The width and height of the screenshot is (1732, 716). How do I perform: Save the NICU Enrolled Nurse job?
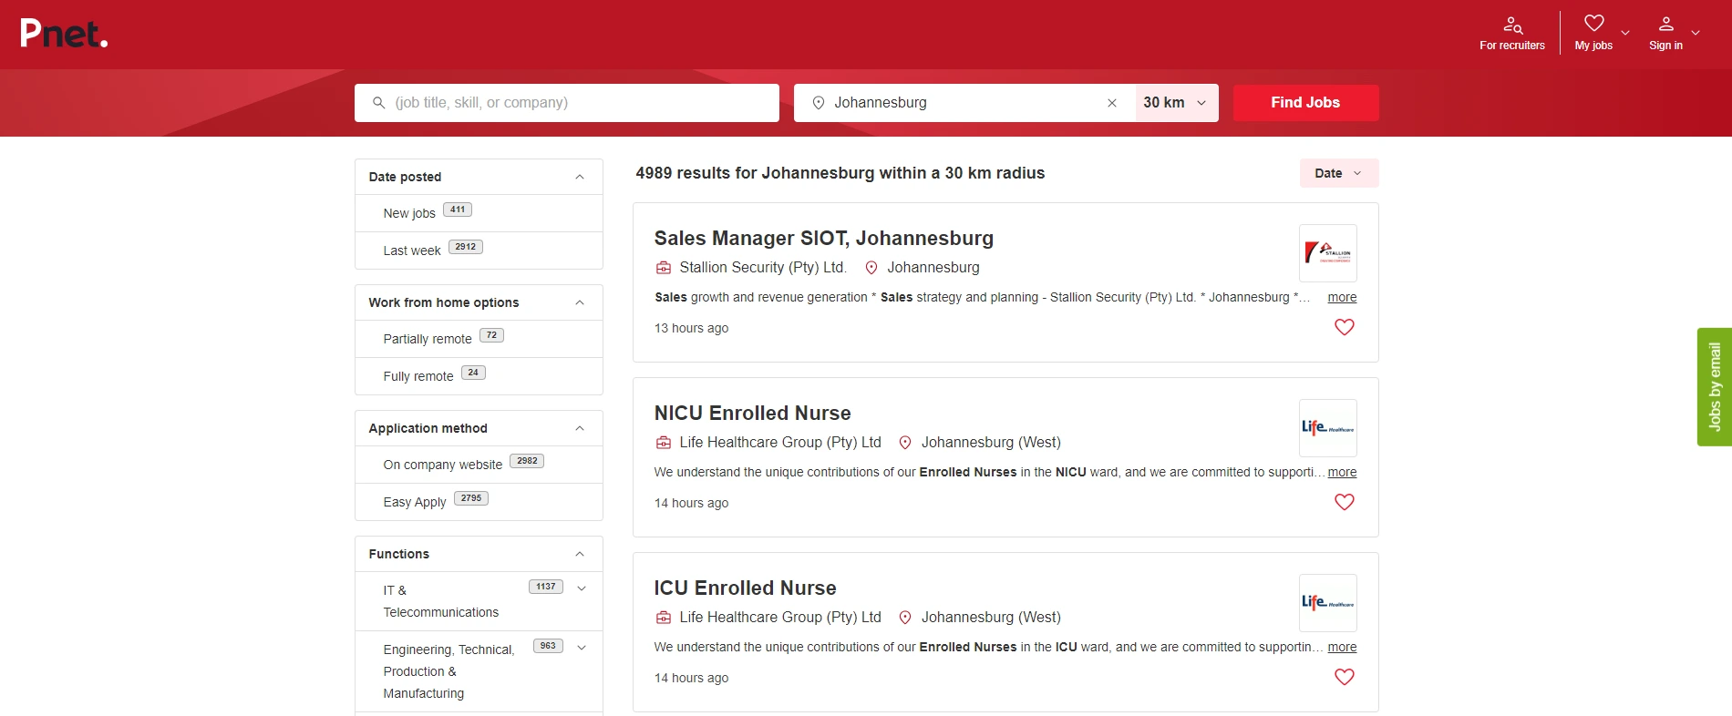pyautogui.click(x=1345, y=502)
